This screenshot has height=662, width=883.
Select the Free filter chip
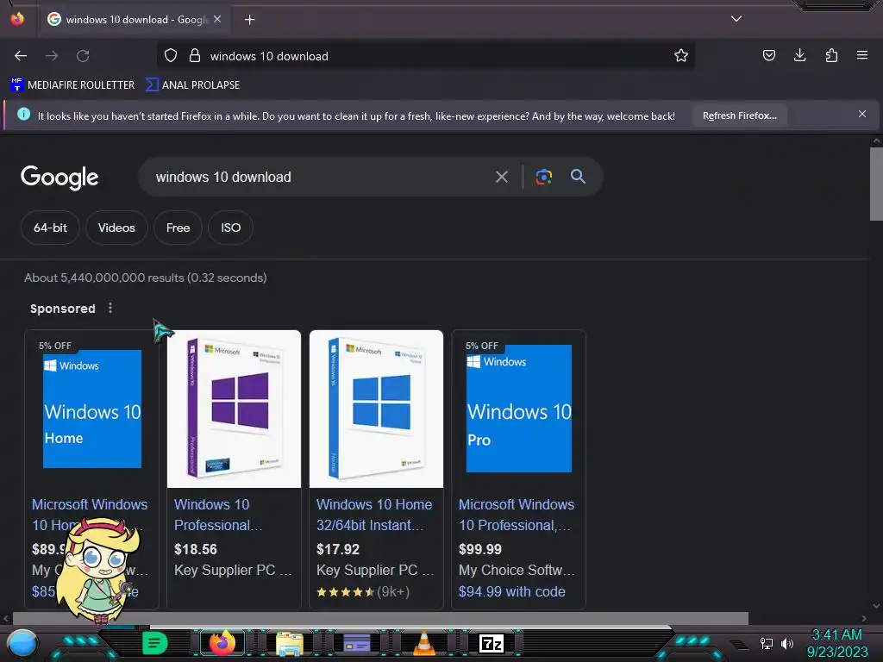tap(178, 228)
